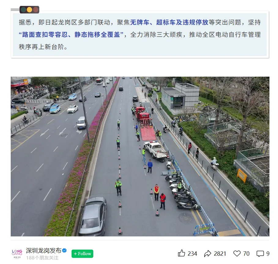Viewport: 278px width, 264px height.
Task: Click the 188个朋友关注 followers text
Action: point(42,258)
